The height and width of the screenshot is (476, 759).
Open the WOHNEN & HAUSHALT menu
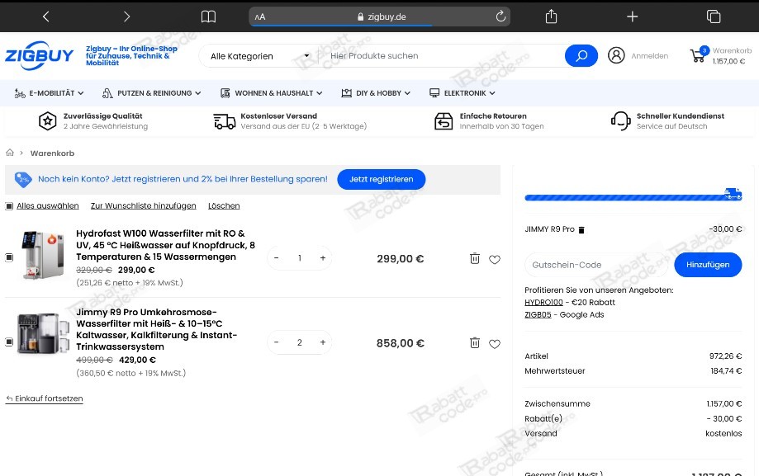pyautogui.click(x=271, y=93)
